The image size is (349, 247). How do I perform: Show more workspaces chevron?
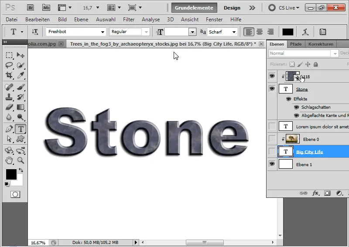pyautogui.click(x=252, y=8)
